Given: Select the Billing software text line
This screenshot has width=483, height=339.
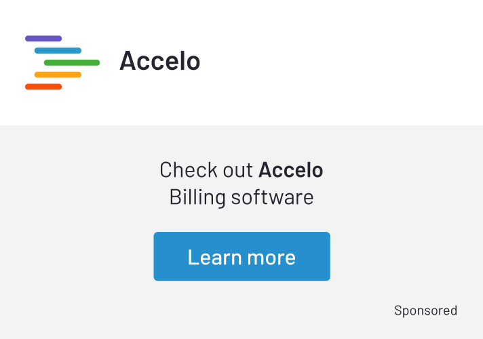Looking at the screenshot, I should 241,197.
